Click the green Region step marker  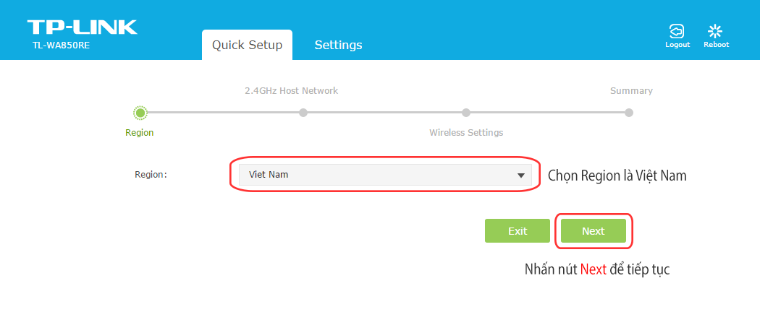[x=140, y=113]
